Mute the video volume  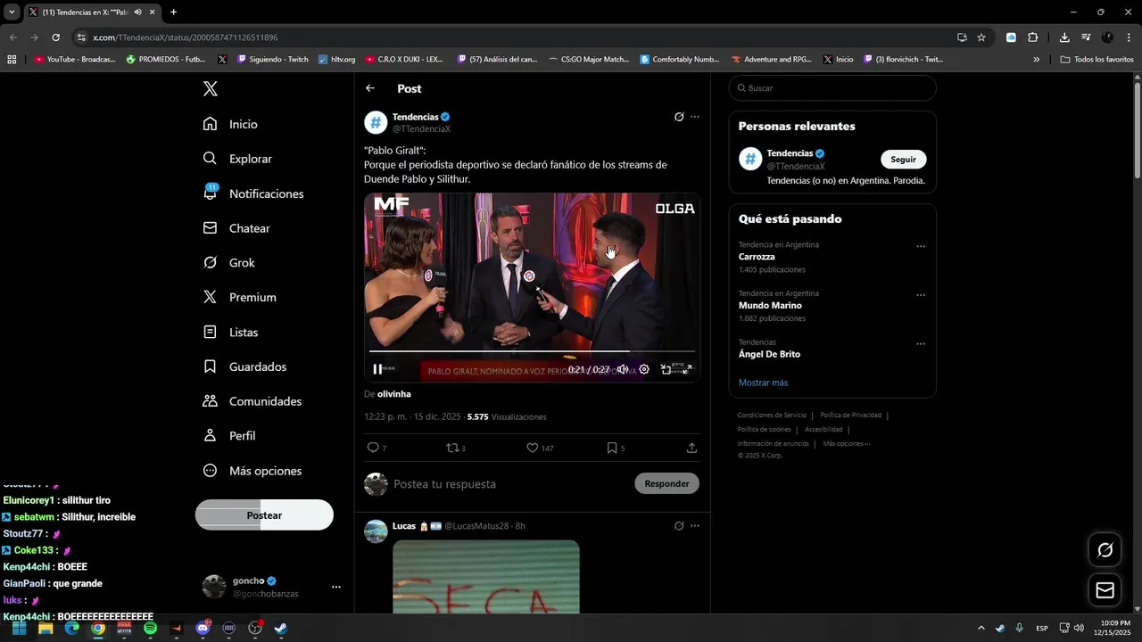tap(623, 369)
